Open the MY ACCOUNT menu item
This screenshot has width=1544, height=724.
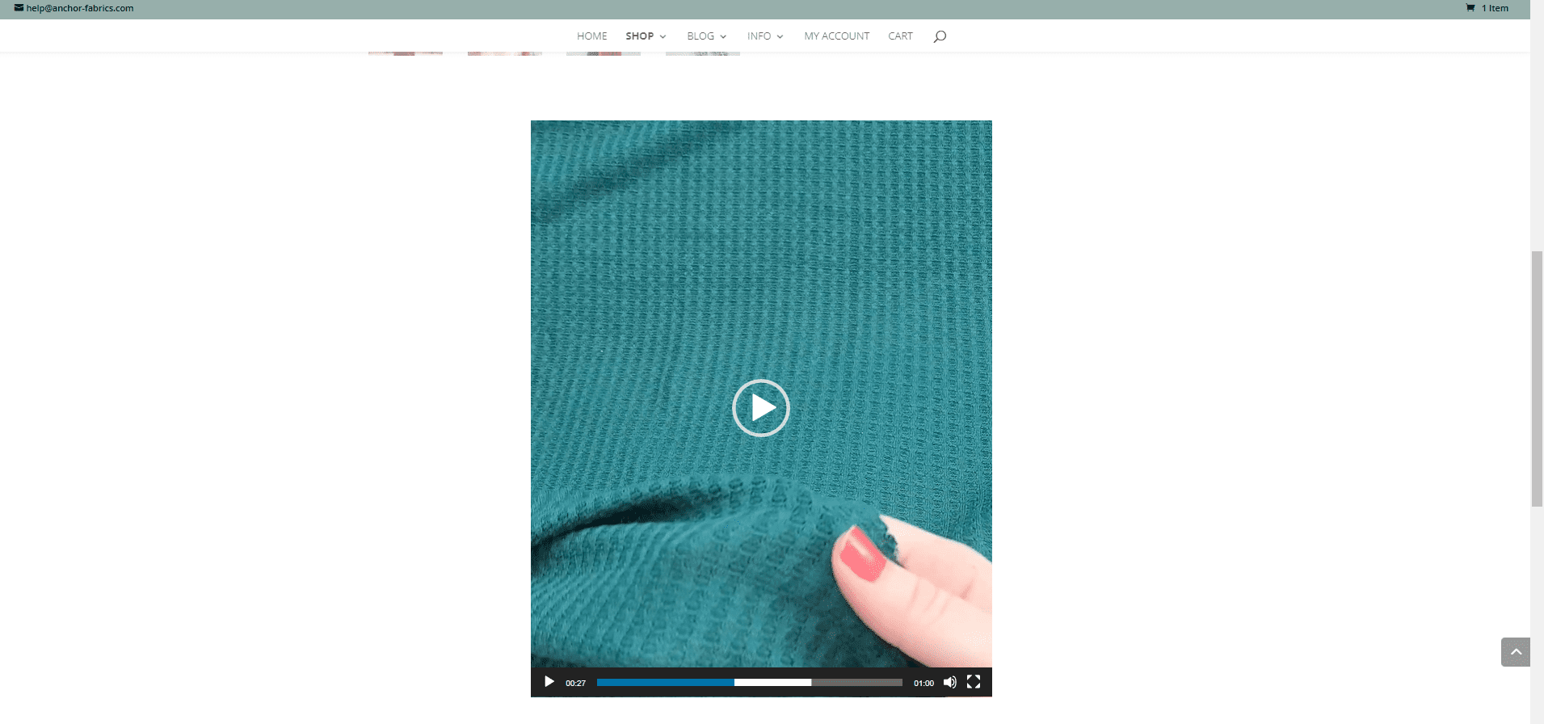tap(836, 36)
